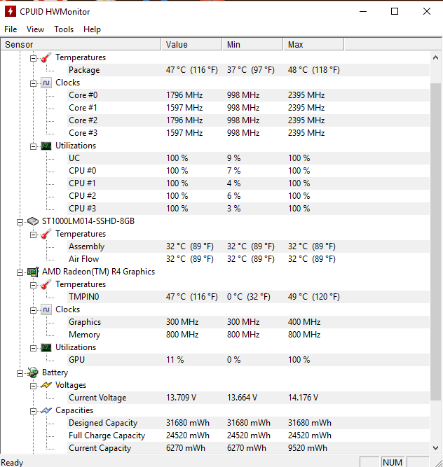The height and width of the screenshot is (467, 443).
Task: Select the Current Capacity row
Action: (x=248, y=448)
